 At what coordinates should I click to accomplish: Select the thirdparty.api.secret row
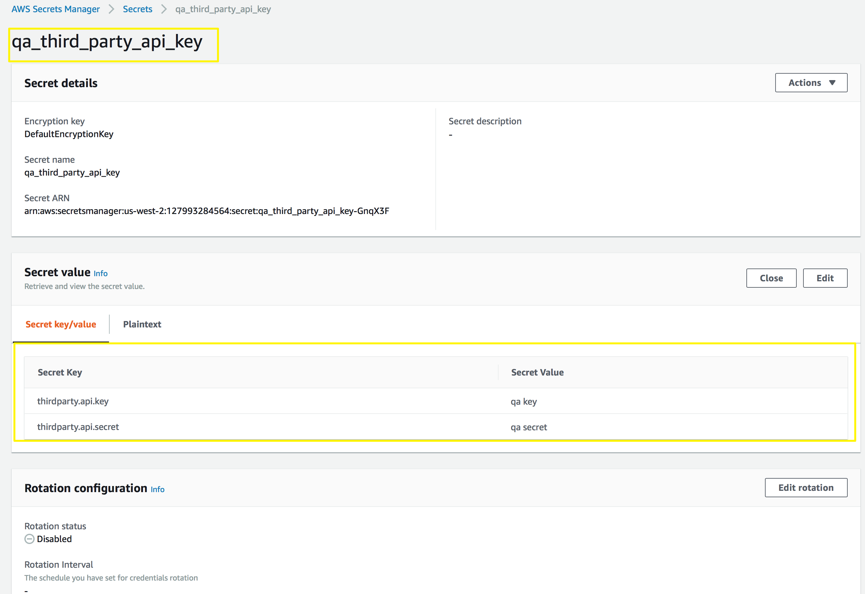[78, 427]
